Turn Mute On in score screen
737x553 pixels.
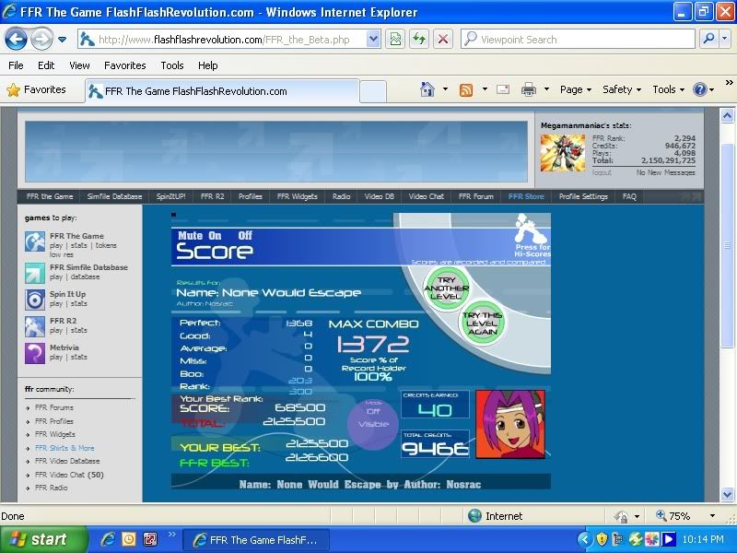[x=201, y=236]
